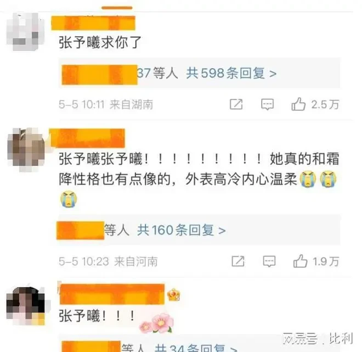The height and width of the screenshot is (352, 362).
Task: Open second commenter's brown avatar
Action: (26, 149)
